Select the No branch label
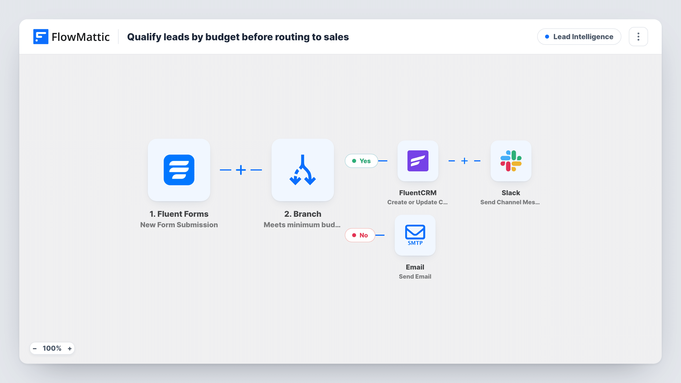 [x=360, y=235]
